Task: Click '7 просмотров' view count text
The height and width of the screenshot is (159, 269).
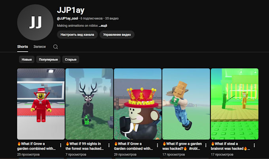Action: point(76,155)
